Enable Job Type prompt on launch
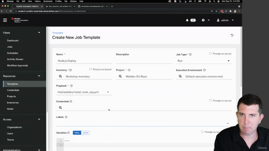Image resolution: width=269 pixels, height=151 pixels. point(210,54)
